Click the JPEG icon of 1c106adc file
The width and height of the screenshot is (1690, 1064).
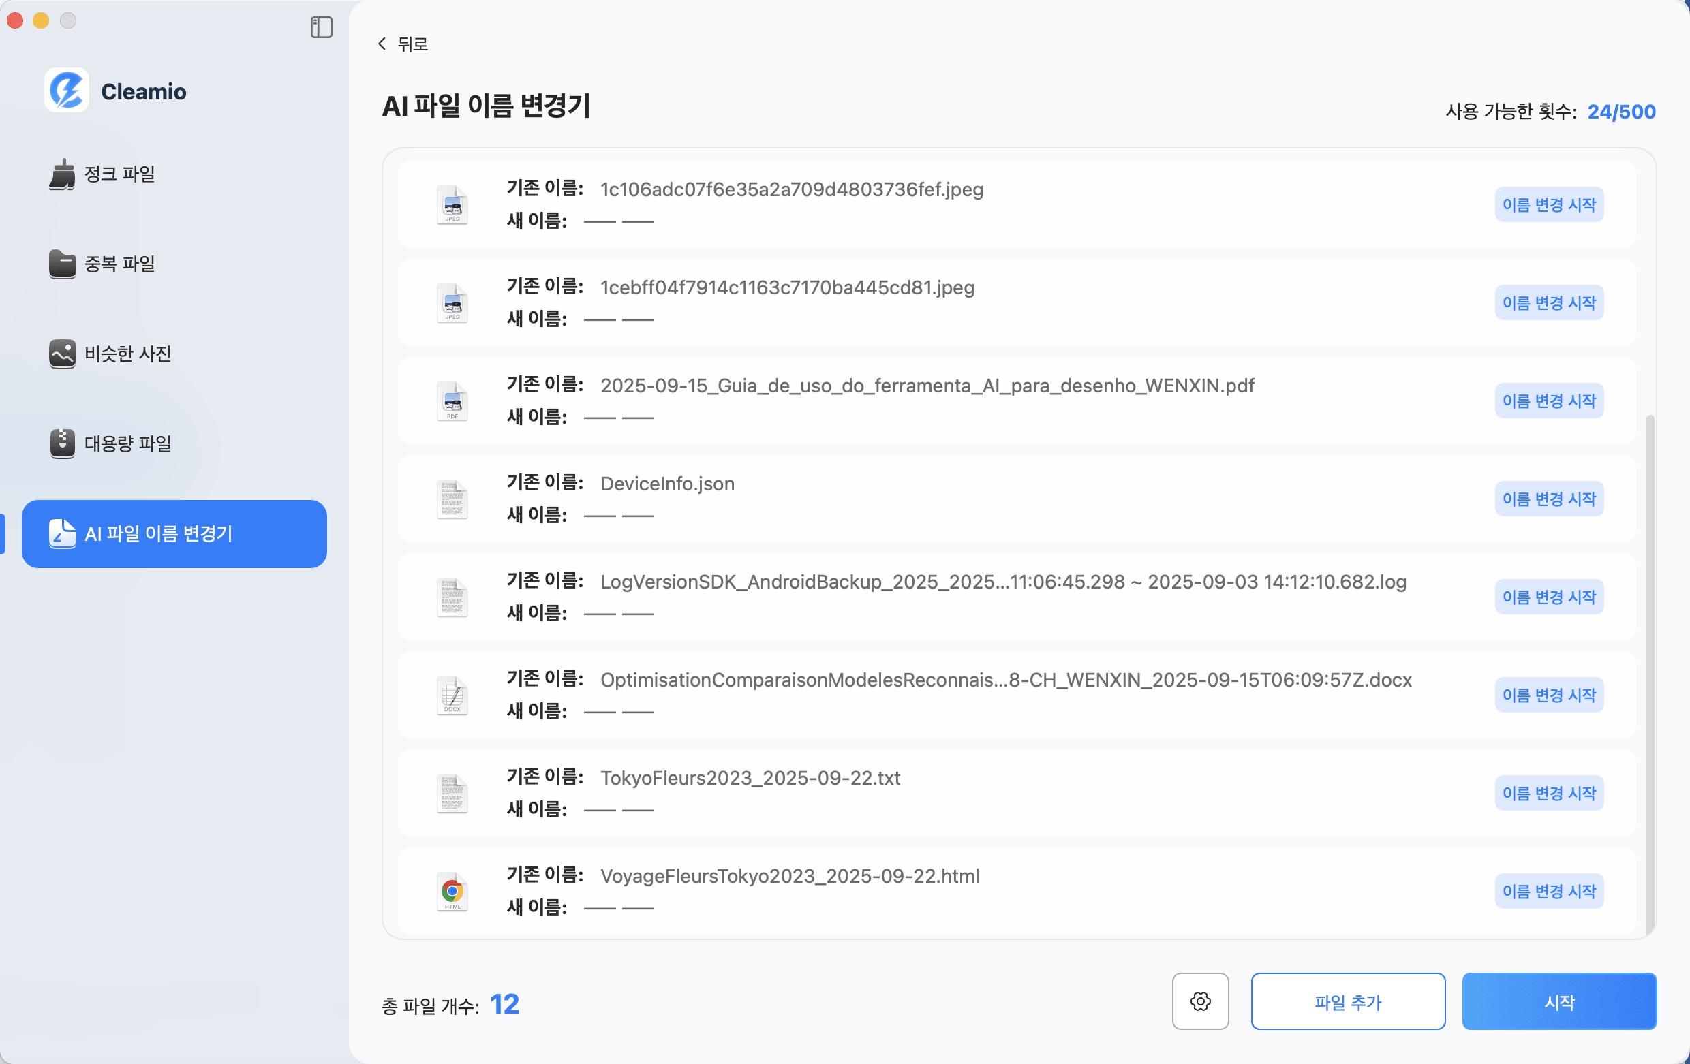(x=452, y=205)
